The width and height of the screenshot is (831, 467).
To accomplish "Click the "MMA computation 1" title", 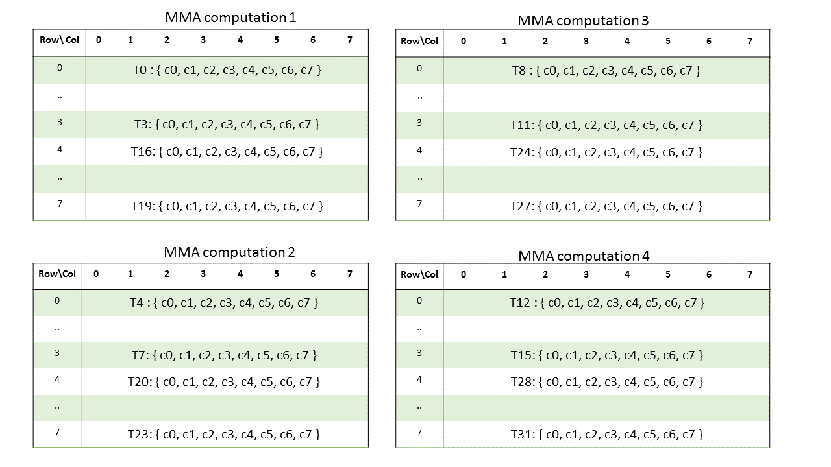I will point(230,18).
